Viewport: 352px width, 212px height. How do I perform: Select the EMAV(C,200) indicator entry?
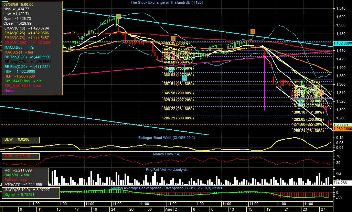(27, 43)
